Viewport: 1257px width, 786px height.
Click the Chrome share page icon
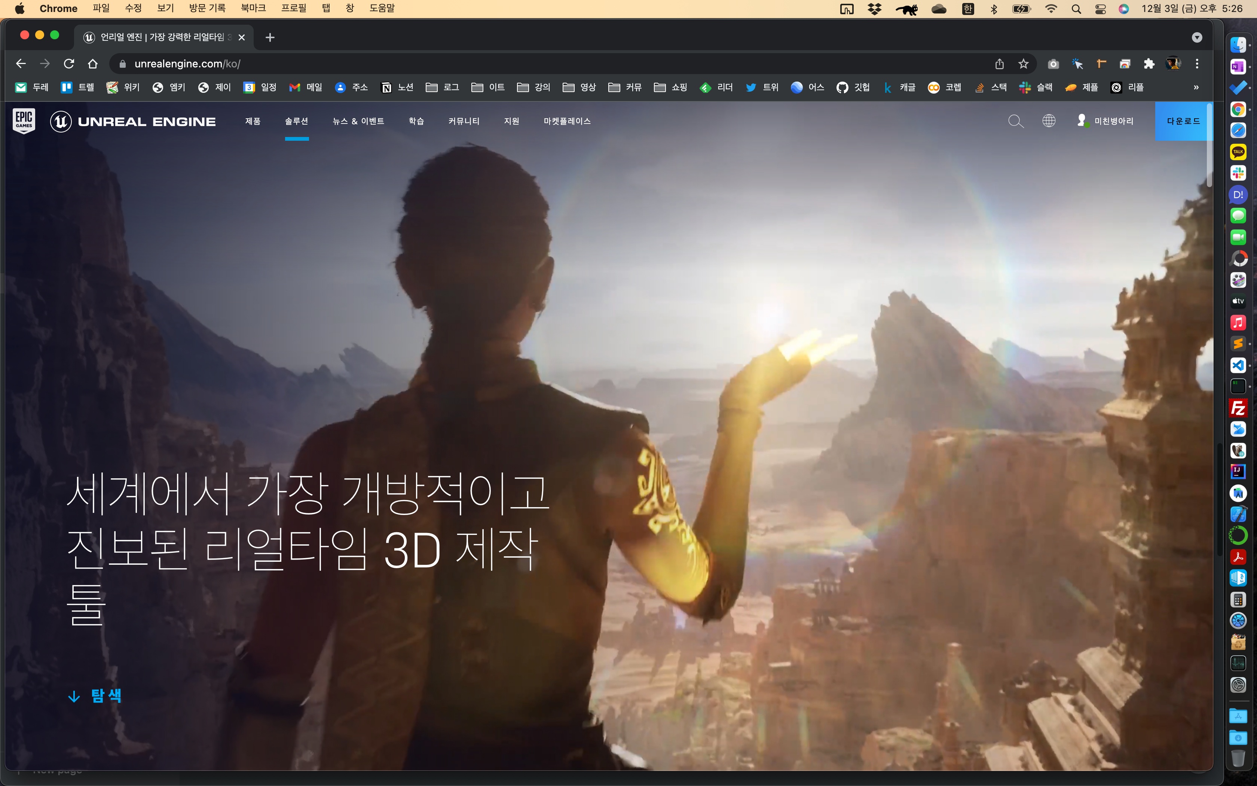pos(999,64)
